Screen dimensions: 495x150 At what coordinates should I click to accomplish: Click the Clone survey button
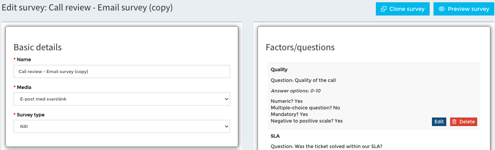click(403, 9)
